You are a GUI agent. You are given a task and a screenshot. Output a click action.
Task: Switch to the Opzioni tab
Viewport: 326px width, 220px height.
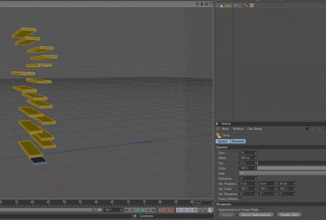click(x=223, y=141)
